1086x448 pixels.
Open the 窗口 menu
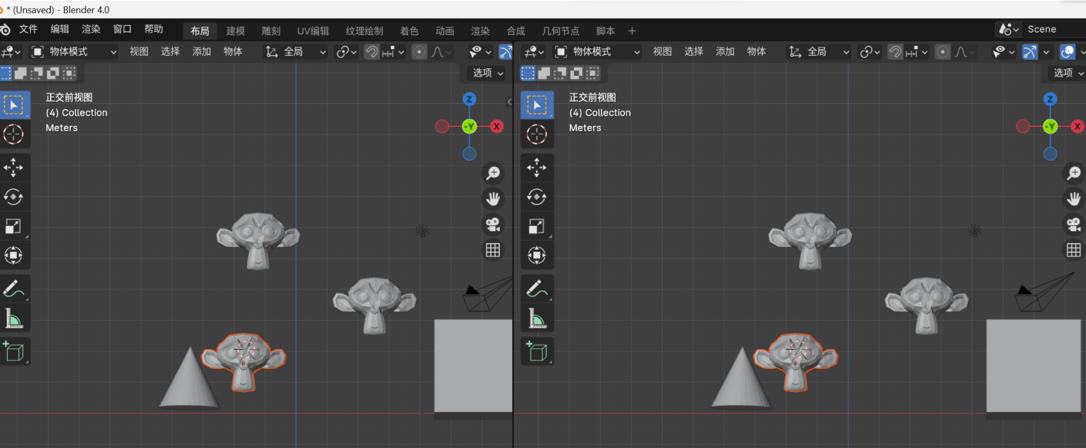[x=122, y=29]
